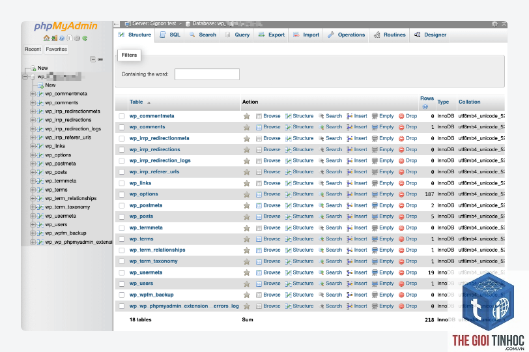Check the wp_terms row checkbox
Image resolution: width=529 pixels, height=352 pixels.
pos(121,239)
